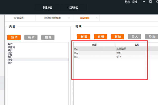Click the 导入 import button
The height and width of the screenshot is (105, 158).
coord(135,37)
